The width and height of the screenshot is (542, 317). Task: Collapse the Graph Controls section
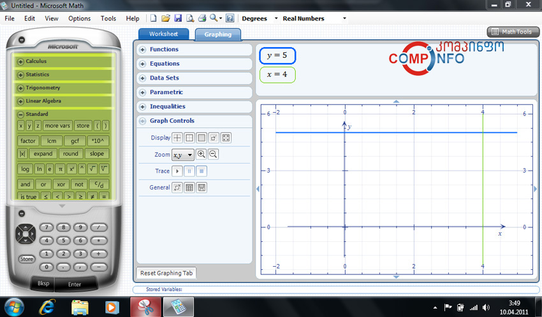tap(142, 121)
